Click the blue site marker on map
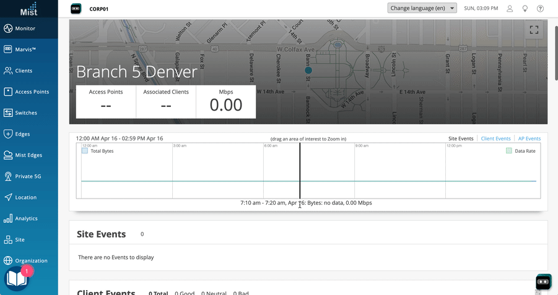 tap(308, 71)
